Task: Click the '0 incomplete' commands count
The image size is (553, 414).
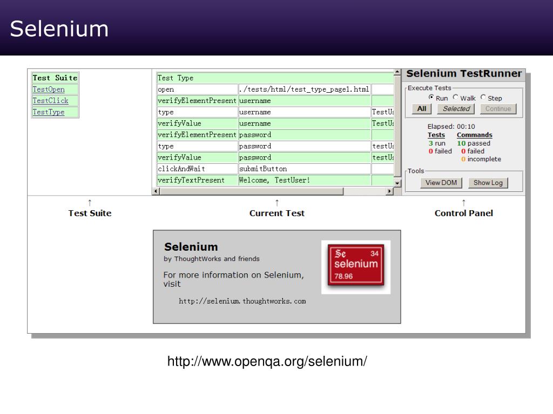Action: (481, 159)
